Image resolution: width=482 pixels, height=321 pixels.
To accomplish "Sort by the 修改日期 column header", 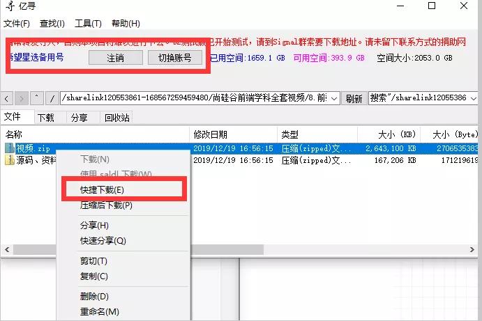I will pyautogui.click(x=233, y=134).
